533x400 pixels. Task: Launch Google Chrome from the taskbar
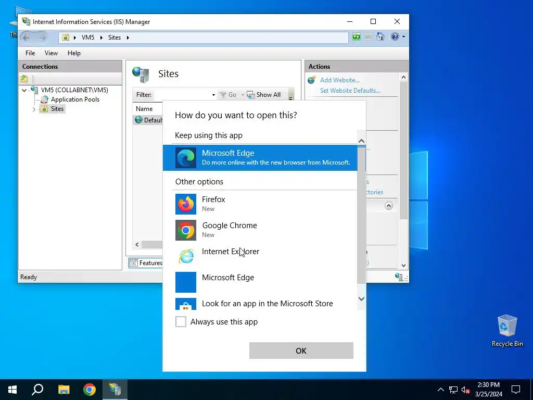point(90,390)
